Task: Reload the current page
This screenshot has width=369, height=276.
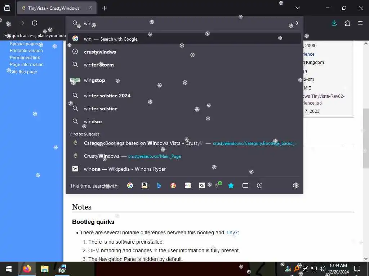Action: pyautogui.click(x=35, y=23)
